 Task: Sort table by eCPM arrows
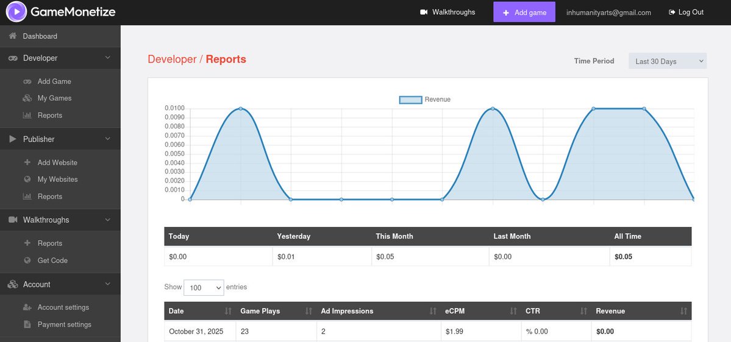[513, 311]
